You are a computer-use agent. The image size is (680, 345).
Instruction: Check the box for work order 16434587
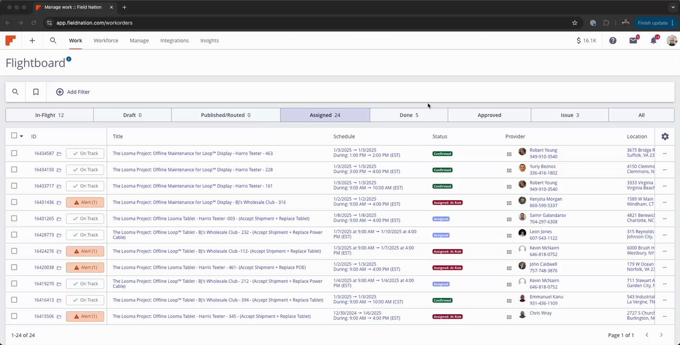pyautogui.click(x=14, y=153)
